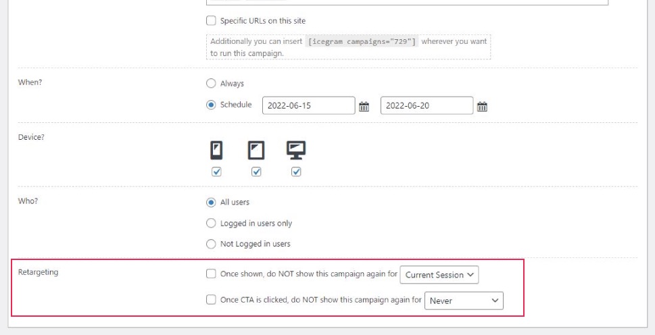655x335 pixels.
Task: Choose Not Logged in users
Action: click(x=212, y=244)
